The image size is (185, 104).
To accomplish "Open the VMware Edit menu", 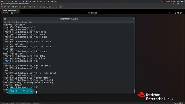I will coord(5,7).
